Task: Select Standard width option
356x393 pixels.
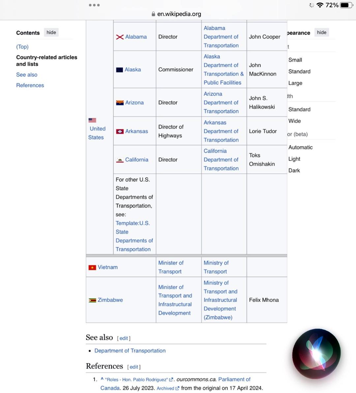Action: 299,109
